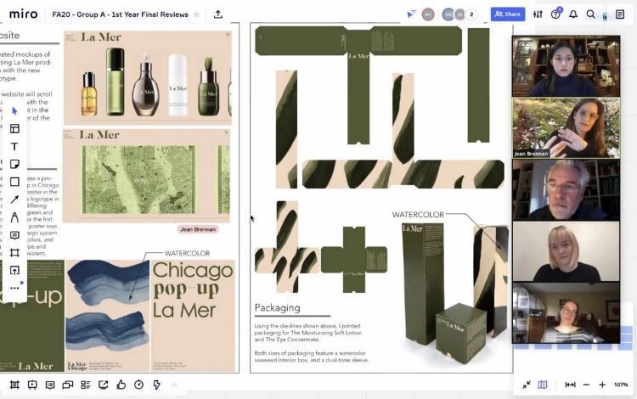Viewport: 637px width, 399px height.
Task: Click the 107% zoom level
Action: [x=621, y=385]
